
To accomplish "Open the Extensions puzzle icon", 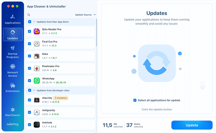I will click(13, 85).
